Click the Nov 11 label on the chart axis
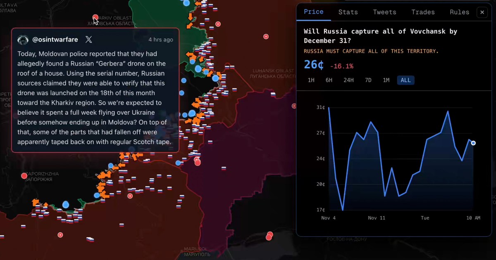This screenshot has width=496, height=260. point(377,218)
